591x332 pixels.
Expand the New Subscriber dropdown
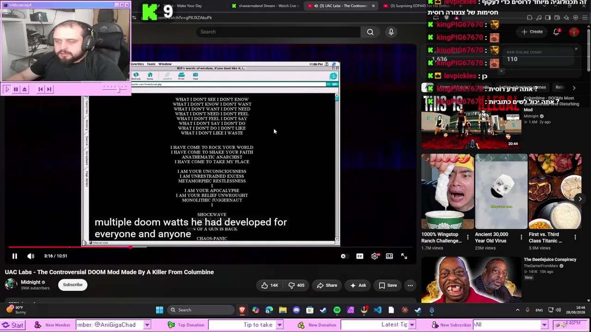(544, 325)
